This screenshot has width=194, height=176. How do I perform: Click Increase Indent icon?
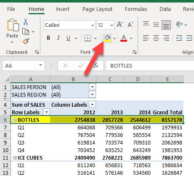pyautogui.click(x=189, y=38)
